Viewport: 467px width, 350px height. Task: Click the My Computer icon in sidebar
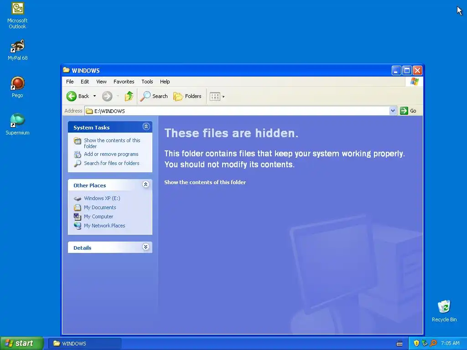tap(78, 216)
